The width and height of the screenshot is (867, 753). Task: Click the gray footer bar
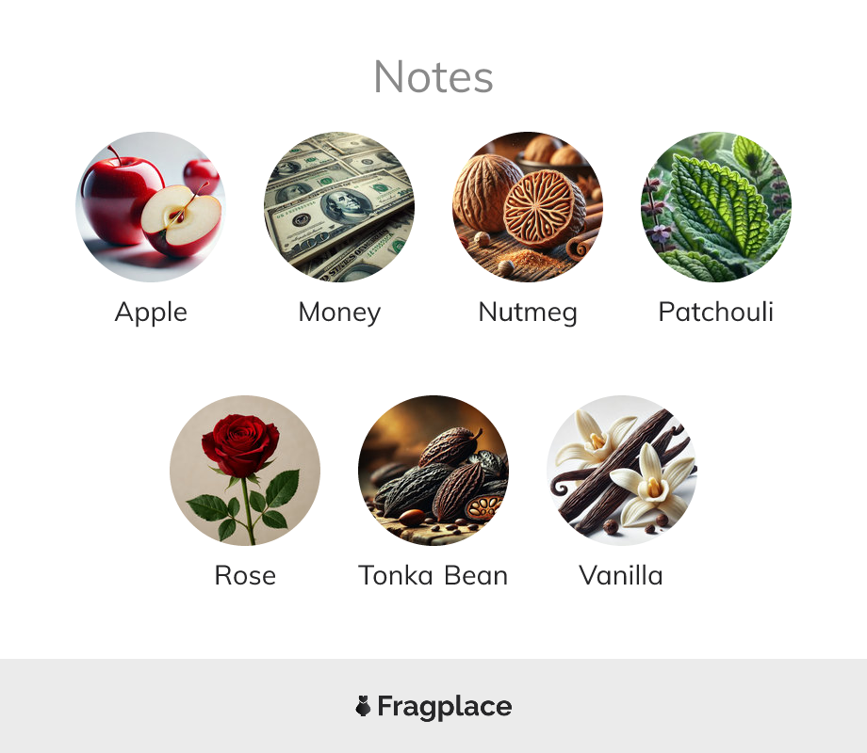pyautogui.click(x=433, y=706)
